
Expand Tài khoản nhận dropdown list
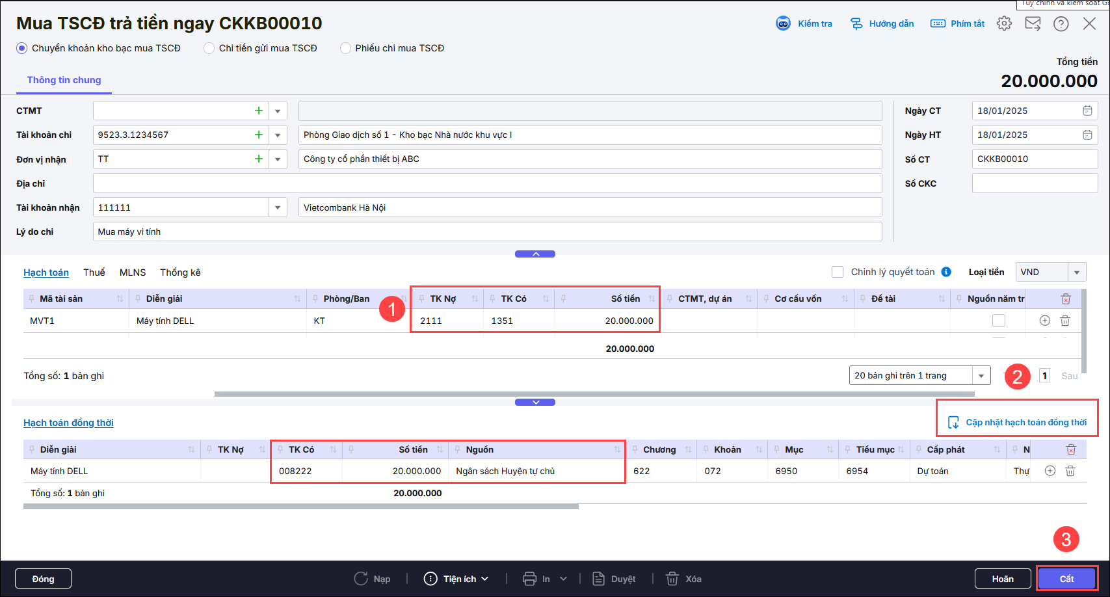coord(278,207)
